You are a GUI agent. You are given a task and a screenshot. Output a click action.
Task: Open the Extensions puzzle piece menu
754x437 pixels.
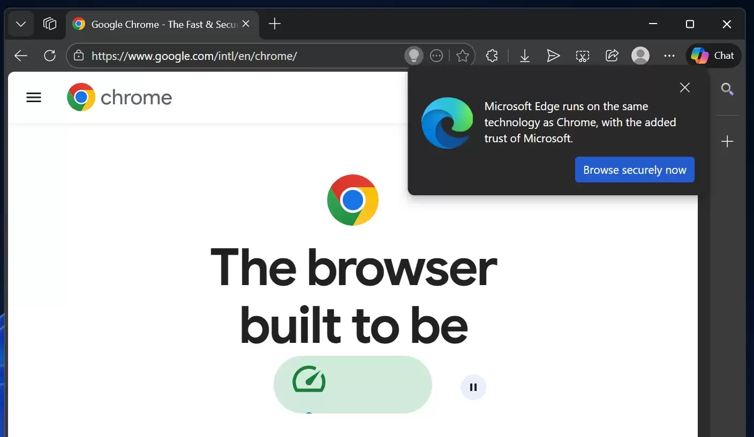492,56
